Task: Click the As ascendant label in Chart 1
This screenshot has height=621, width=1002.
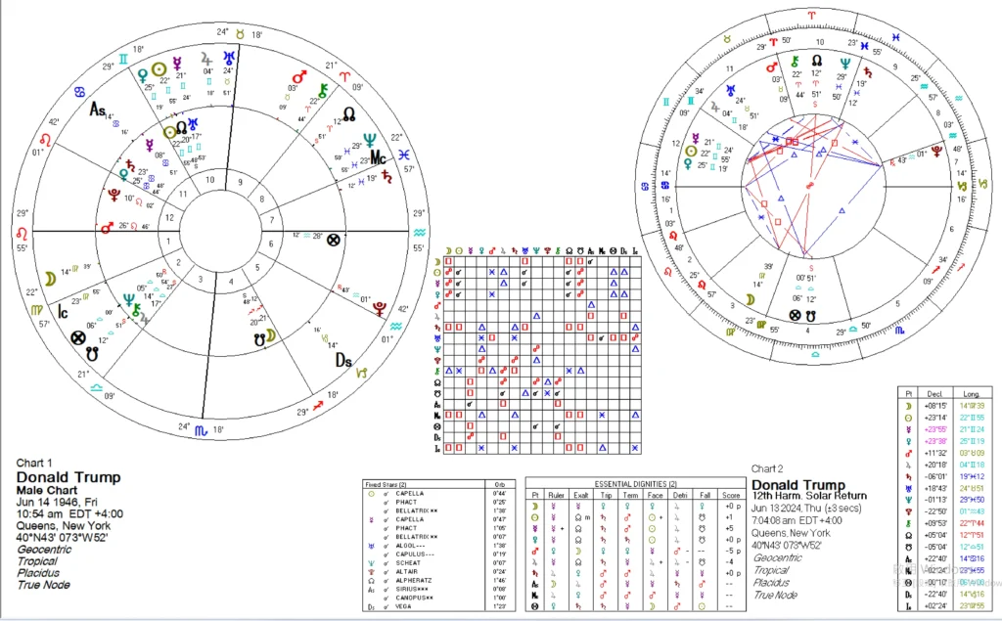Action: (x=100, y=111)
